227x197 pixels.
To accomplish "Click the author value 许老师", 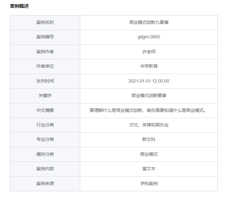I will [148, 52].
